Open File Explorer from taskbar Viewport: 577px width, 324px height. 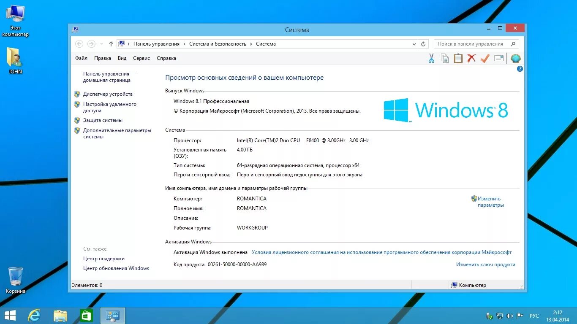click(60, 316)
